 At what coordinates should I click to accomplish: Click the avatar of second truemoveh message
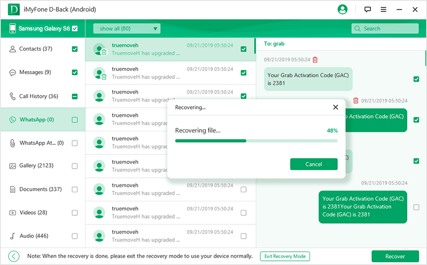tap(99, 73)
